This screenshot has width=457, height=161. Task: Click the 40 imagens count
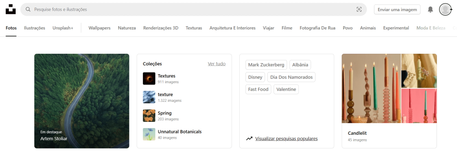[167, 138]
